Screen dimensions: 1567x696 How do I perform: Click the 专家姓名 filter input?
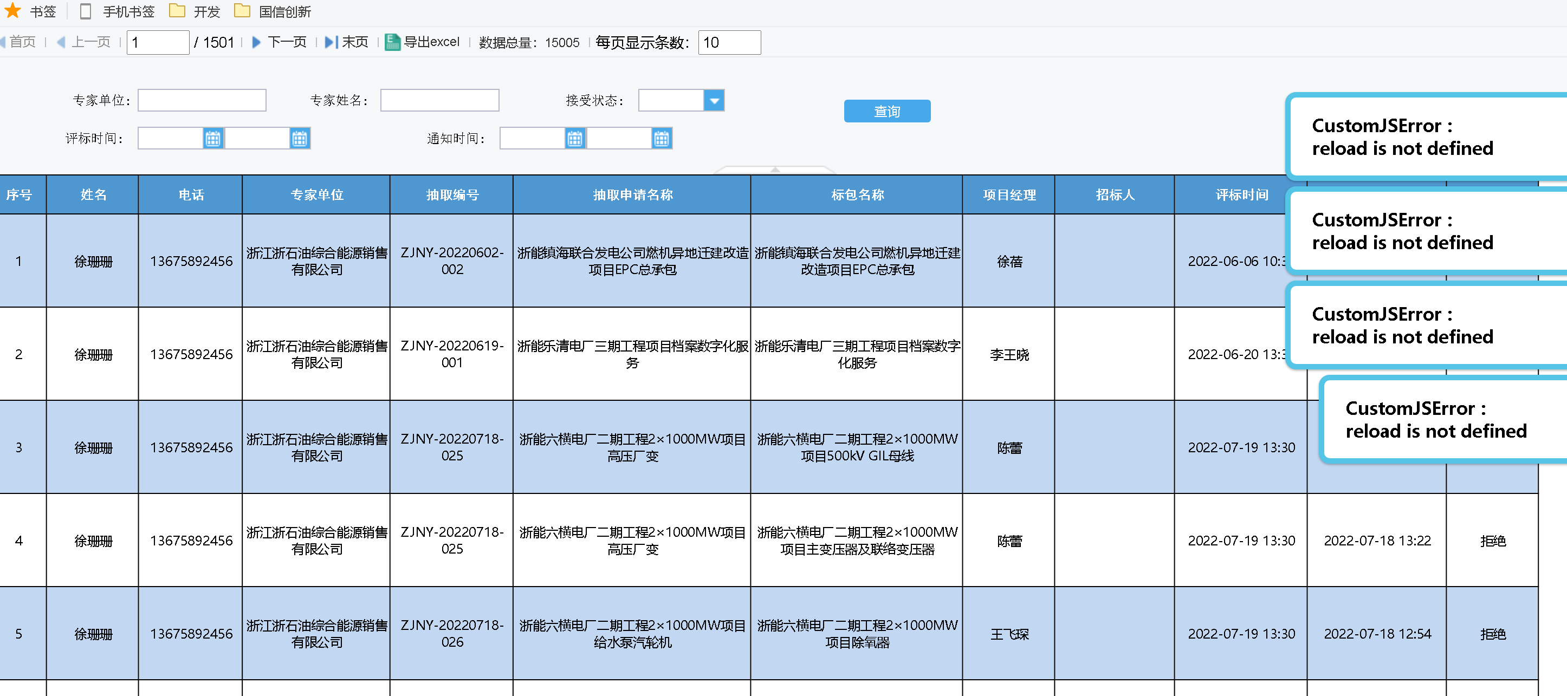[x=439, y=100]
